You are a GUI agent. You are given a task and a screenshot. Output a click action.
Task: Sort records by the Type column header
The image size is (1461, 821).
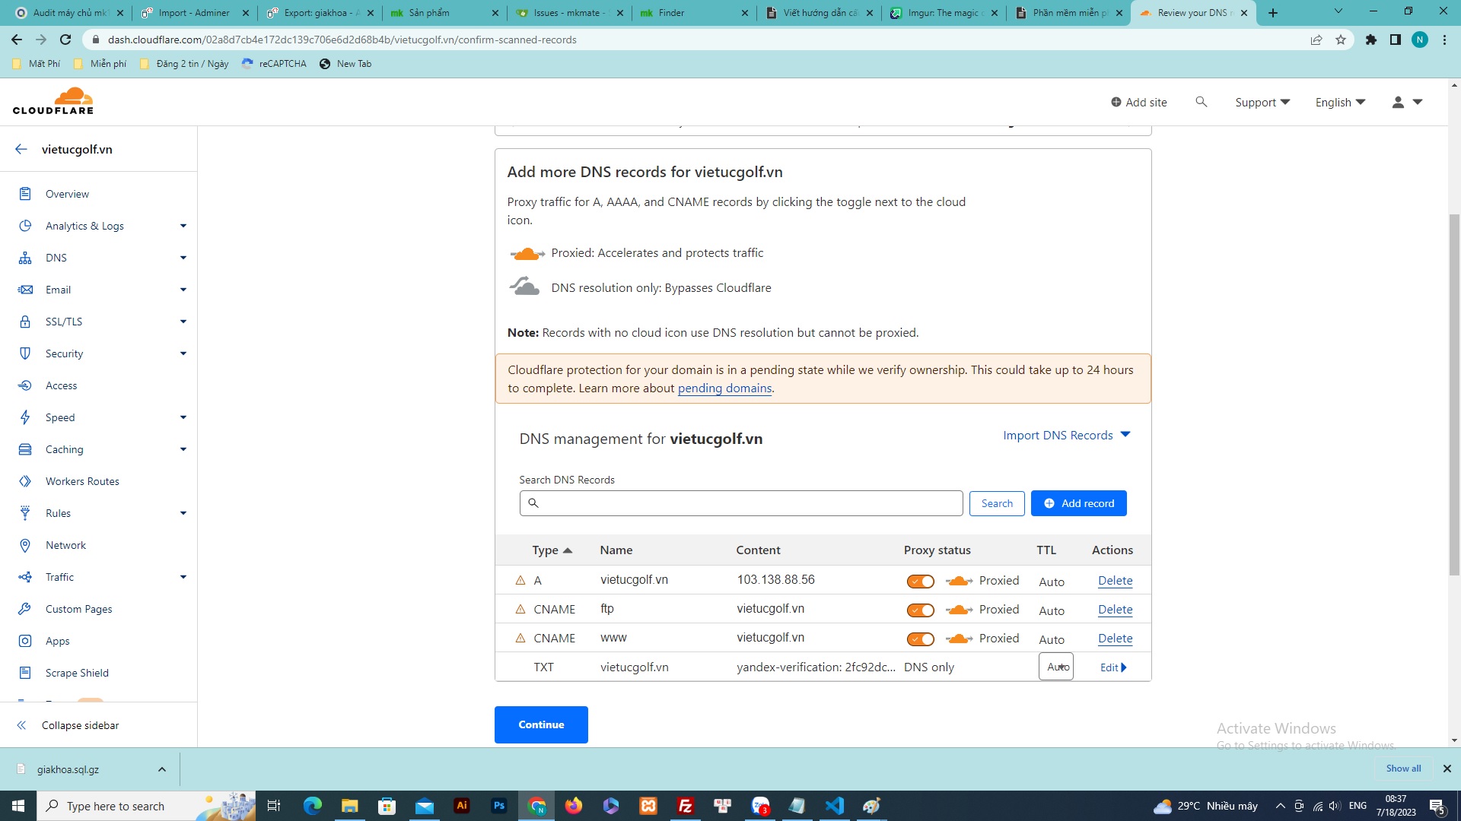[x=552, y=550]
